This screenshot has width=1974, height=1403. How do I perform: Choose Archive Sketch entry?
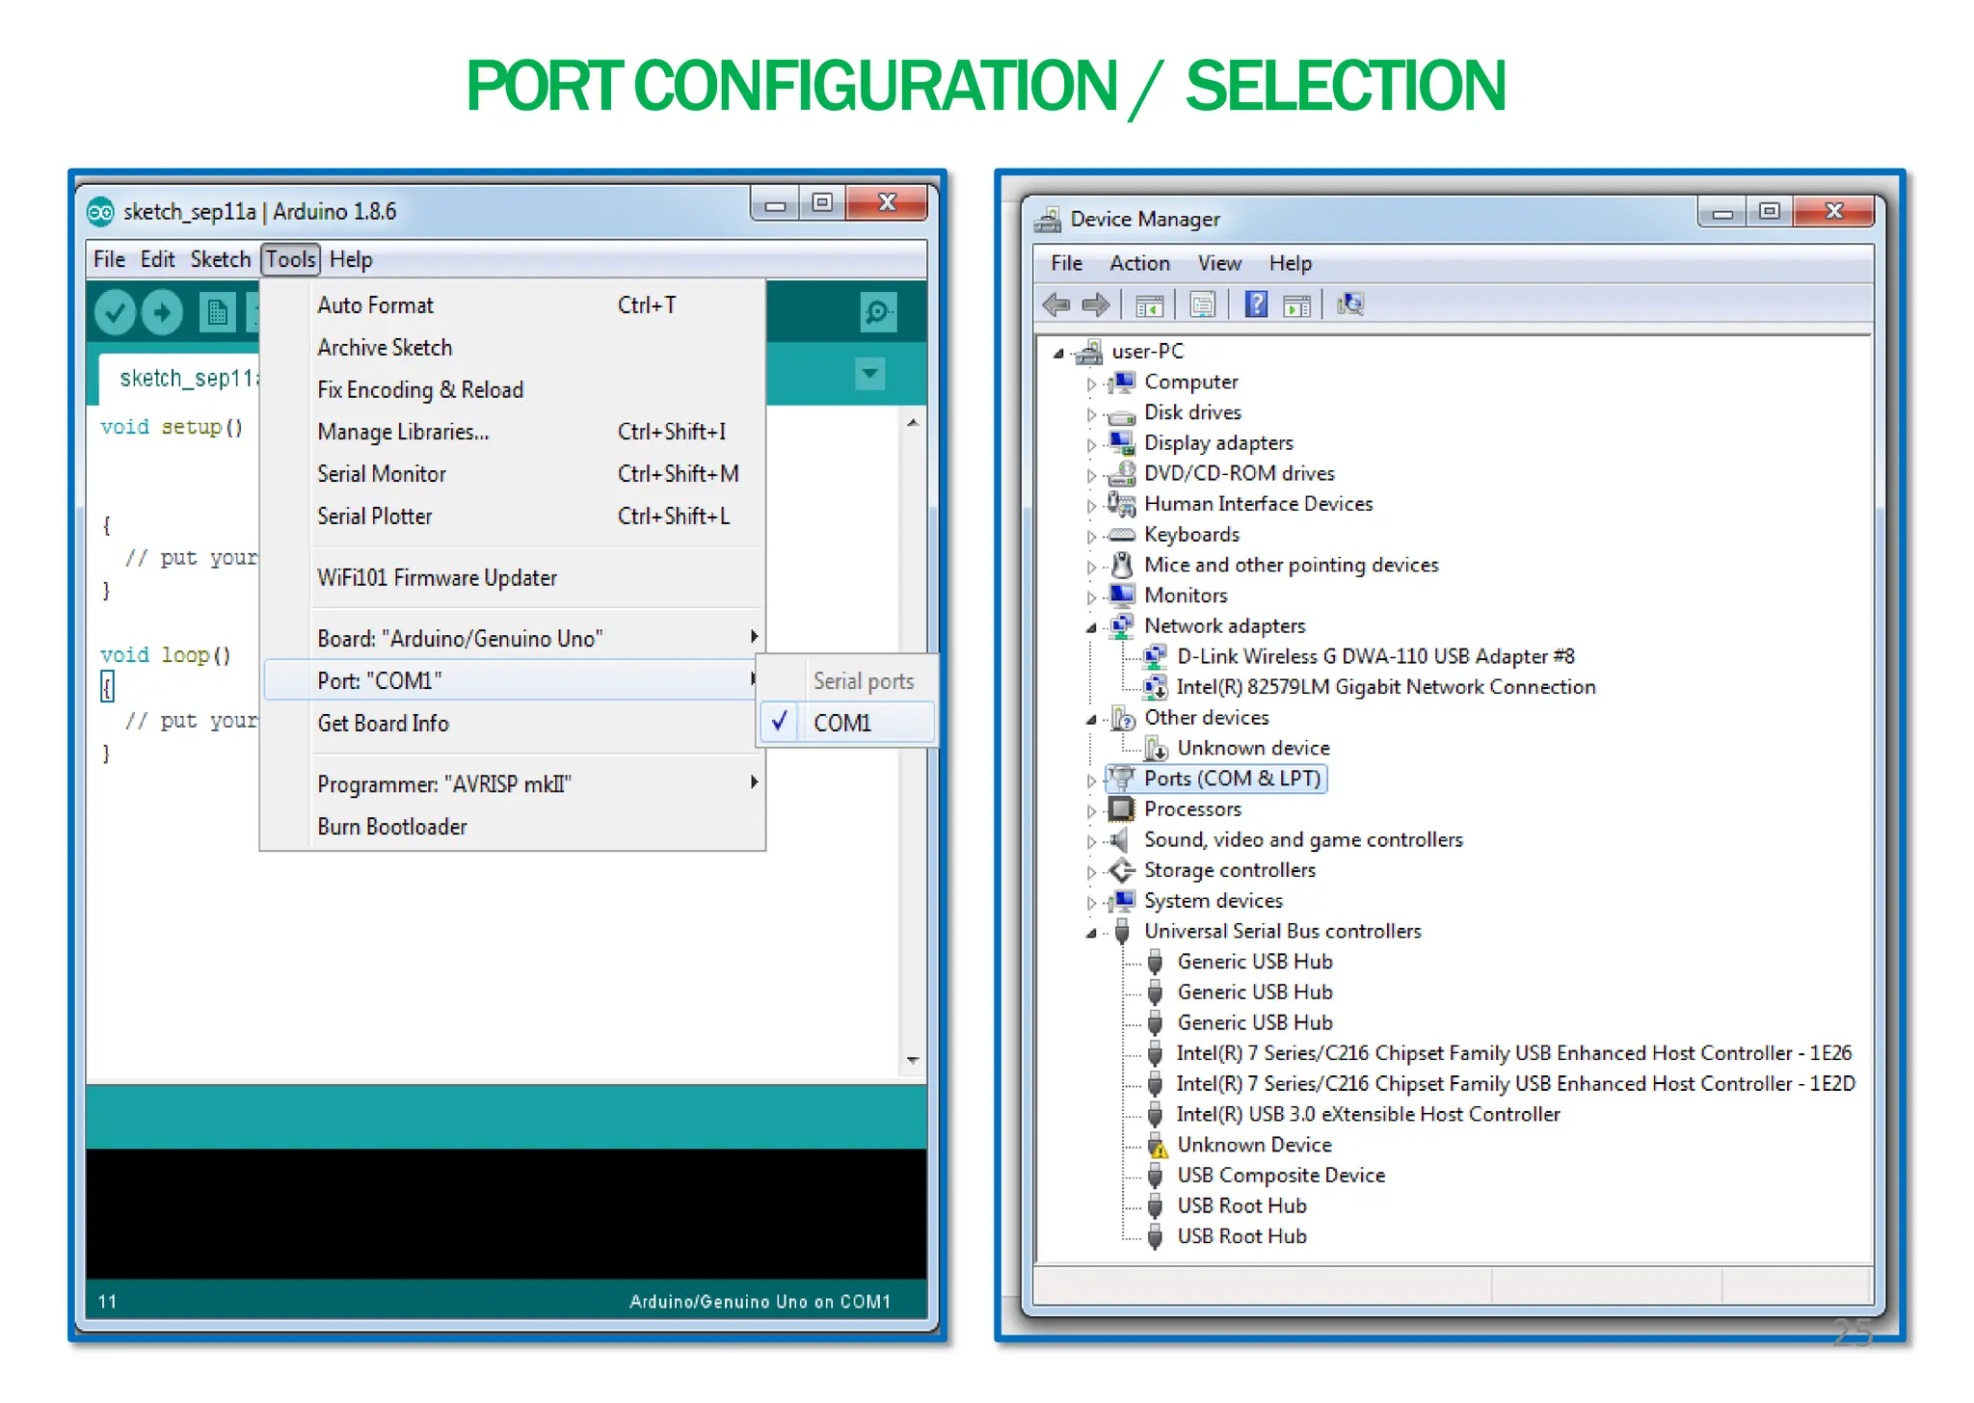pos(513,348)
